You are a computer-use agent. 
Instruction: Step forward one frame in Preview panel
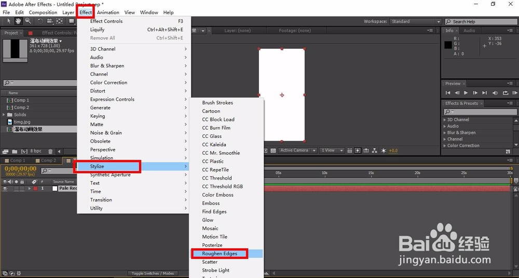pos(475,93)
